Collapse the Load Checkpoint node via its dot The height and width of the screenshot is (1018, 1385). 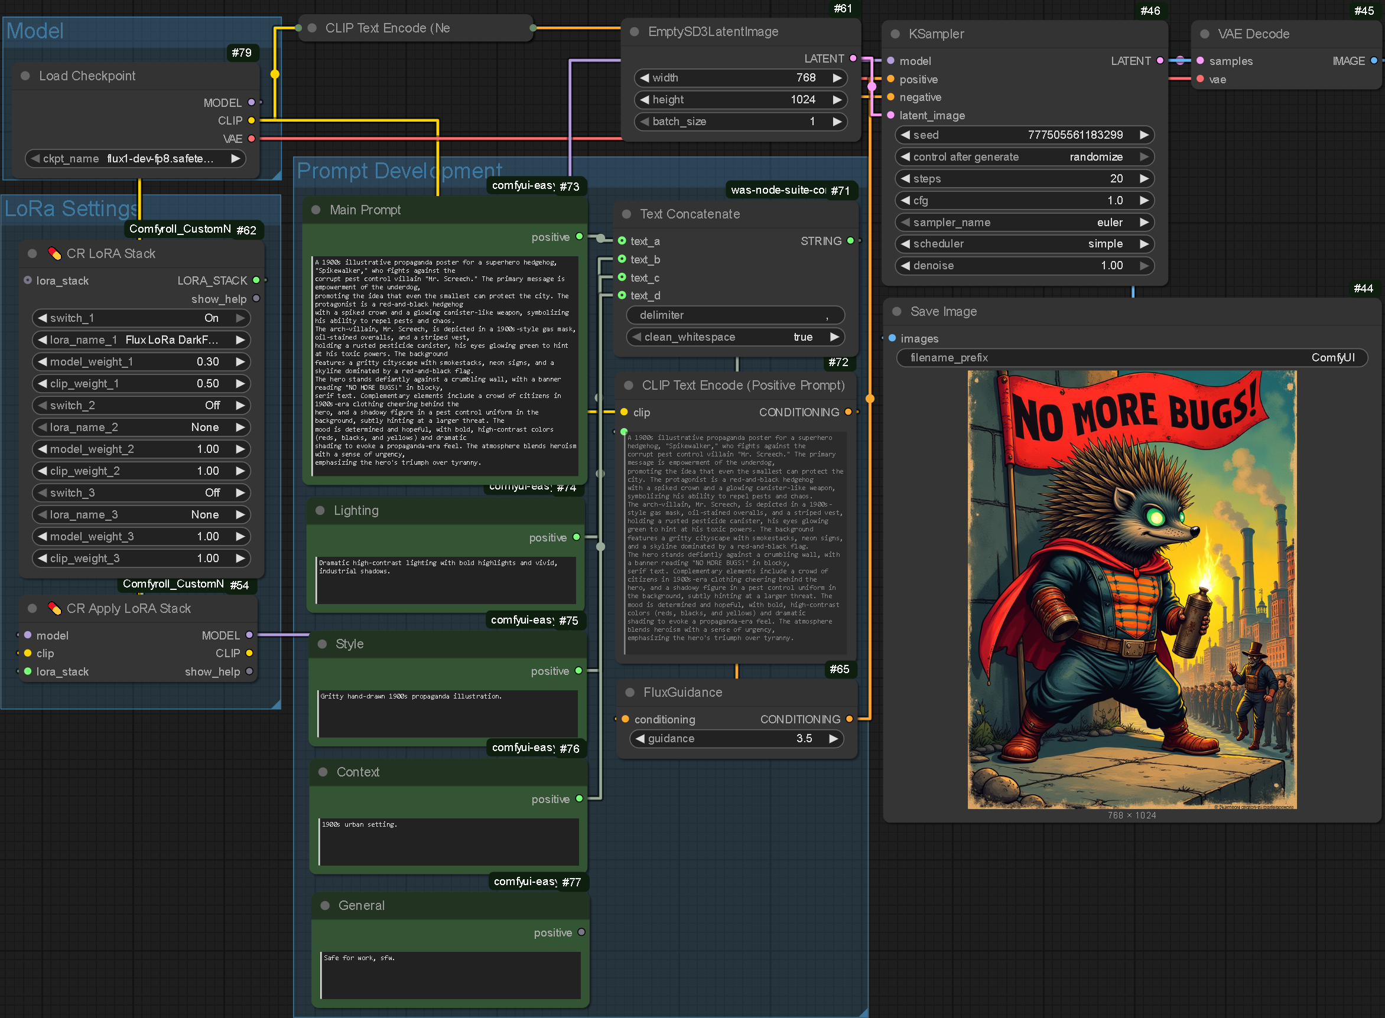point(25,76)
